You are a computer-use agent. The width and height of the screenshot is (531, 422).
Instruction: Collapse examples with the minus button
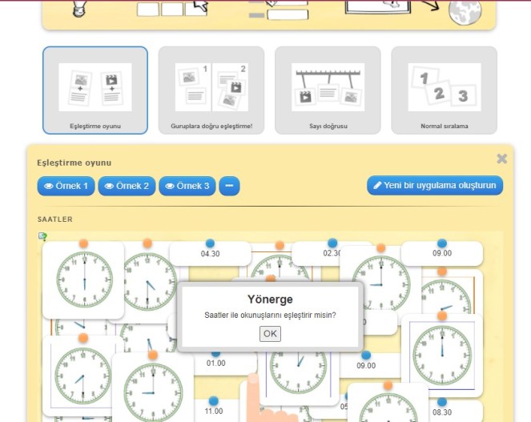click(x=228, y=186)
